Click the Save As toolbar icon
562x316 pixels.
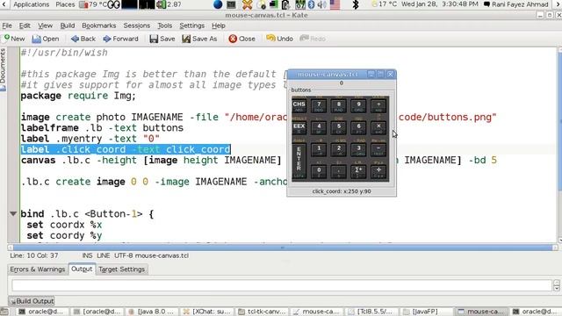(186, 39)
